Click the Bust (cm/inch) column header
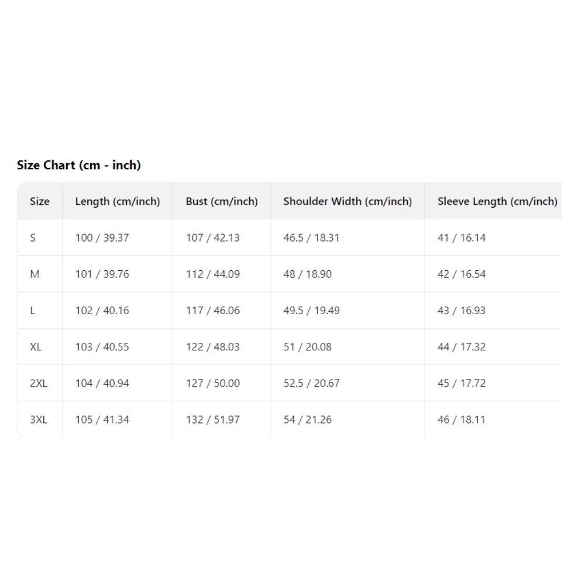 222,201
